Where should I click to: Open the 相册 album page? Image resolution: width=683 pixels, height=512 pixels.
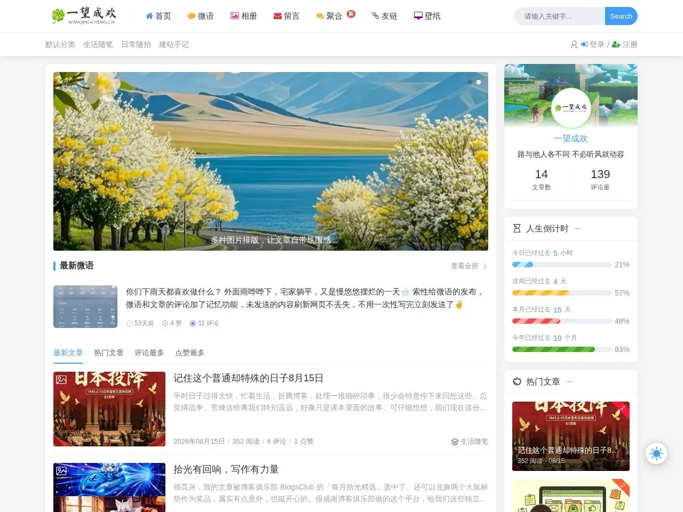tap(244, 16)
